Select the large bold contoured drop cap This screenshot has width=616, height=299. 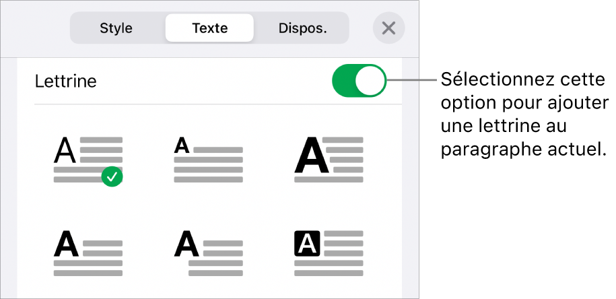(x=329, y=159)
